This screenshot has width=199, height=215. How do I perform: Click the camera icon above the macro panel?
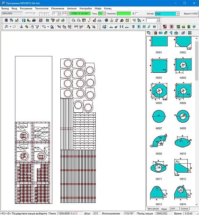[x=176, y=33]
